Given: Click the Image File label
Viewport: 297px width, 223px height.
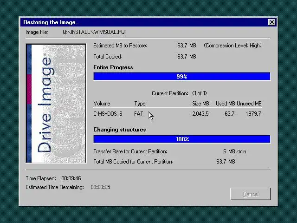Looking at the screenshot, I should pyautogui.click(x=37, y=32).
